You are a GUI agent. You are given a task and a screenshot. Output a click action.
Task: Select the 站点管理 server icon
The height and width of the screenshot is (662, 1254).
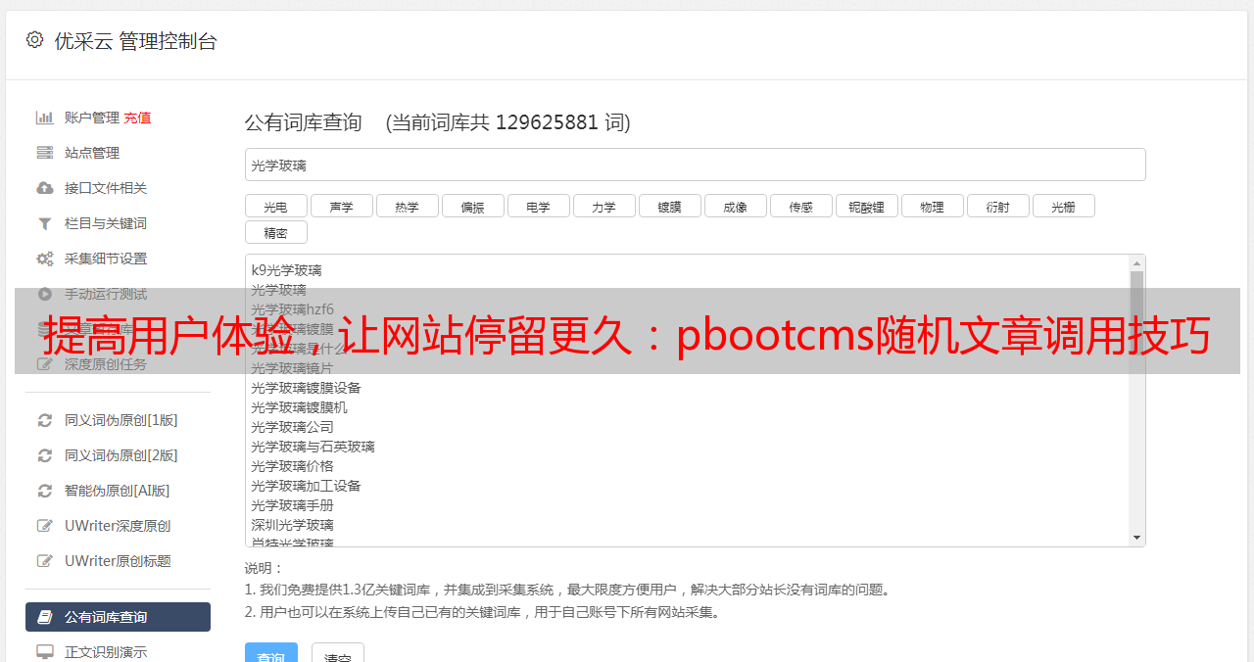(x=45, y=153)
